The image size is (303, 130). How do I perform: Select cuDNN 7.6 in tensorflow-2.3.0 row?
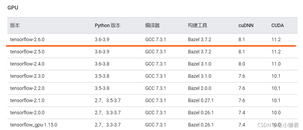(242, 76)
